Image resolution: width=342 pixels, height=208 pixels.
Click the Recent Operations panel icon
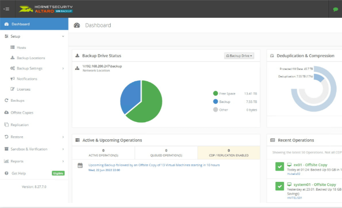(272, 140)
